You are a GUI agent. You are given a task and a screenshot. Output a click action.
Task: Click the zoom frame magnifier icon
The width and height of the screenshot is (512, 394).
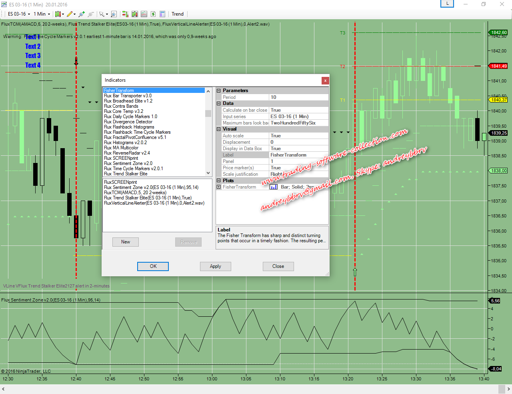(x=114, y=14)
